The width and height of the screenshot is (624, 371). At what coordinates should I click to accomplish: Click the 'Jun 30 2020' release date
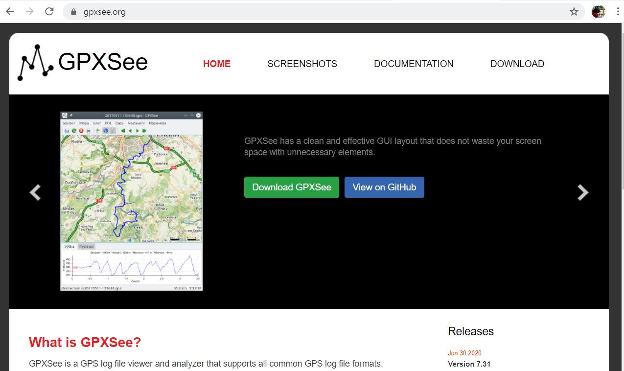464,353
